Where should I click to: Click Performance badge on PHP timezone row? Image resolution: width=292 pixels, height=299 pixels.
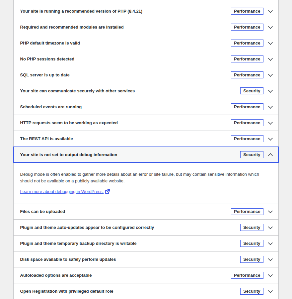(x=247, y=43)
